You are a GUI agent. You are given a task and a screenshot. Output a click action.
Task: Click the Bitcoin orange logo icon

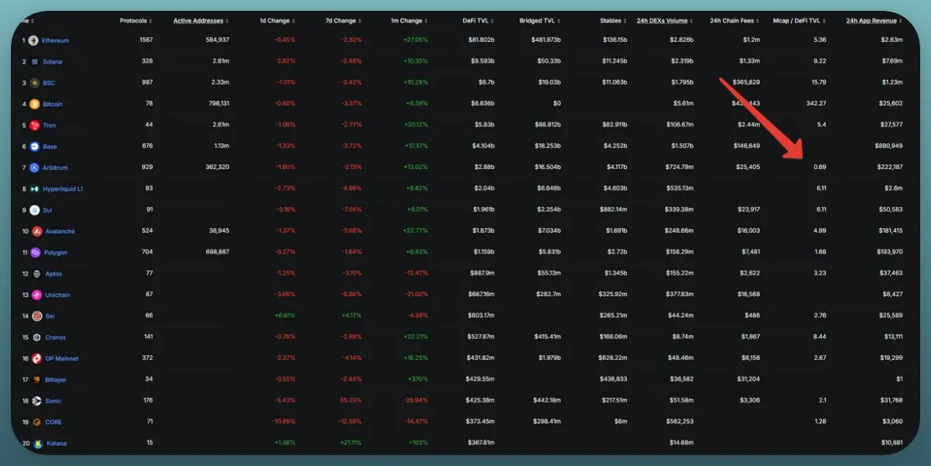34,104
